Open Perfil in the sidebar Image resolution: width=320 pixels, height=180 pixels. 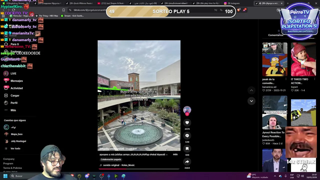(x=14, y=103)
